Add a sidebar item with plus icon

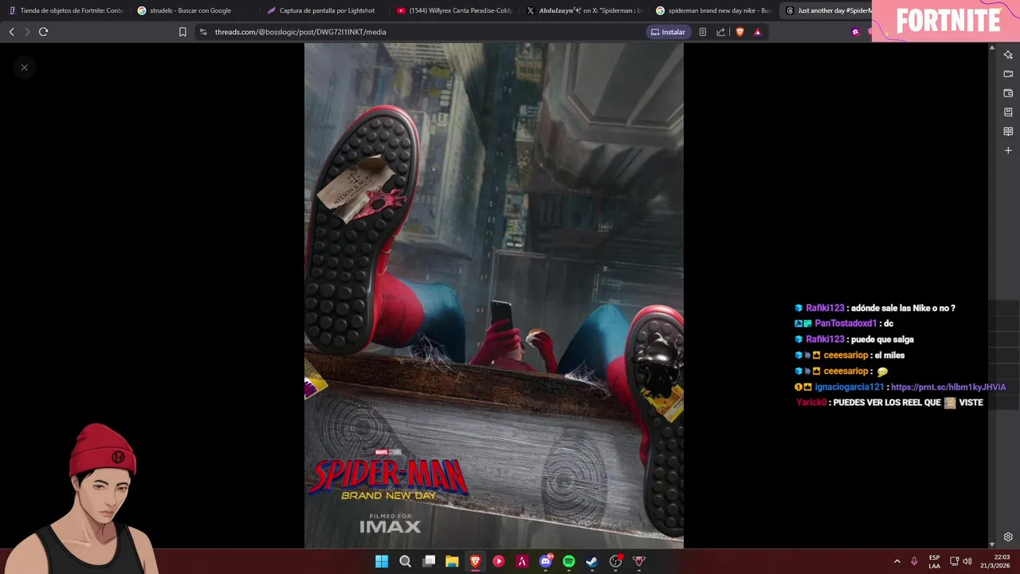pyautogui.click(x=1008, y=151)
